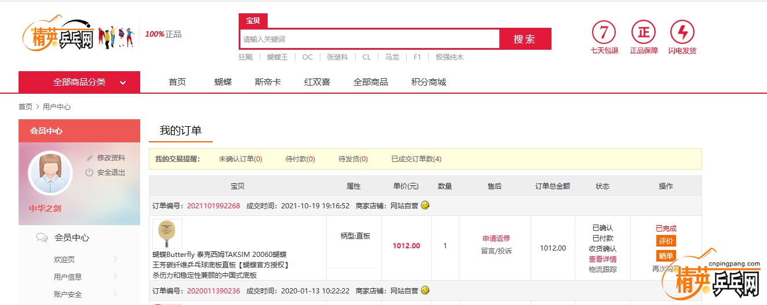Click the 柄型:直板 attribute text
767x305 pixels.
pyautogui.click(x=355, y=236)
